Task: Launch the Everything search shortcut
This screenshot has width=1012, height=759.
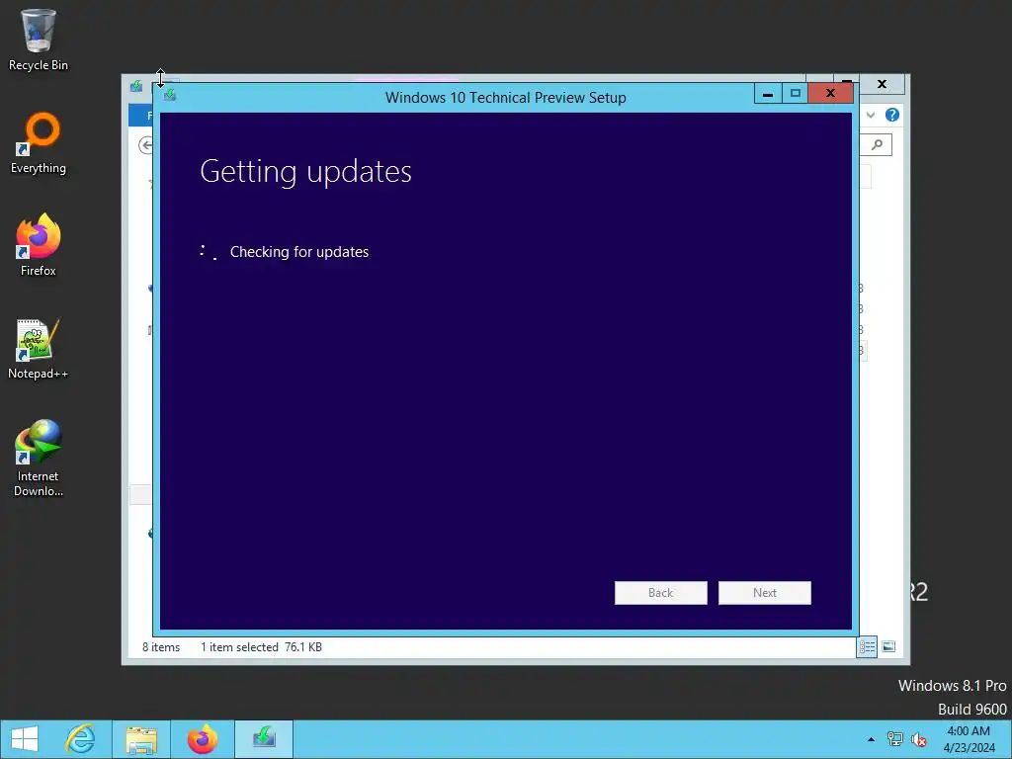Action: point(39,143)
